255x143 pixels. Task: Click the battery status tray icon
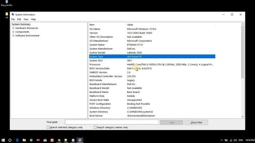[x=226, y=140]
